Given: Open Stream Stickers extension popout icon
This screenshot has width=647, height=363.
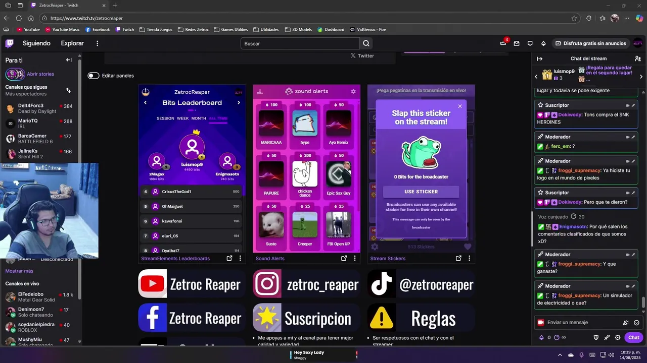Looking at the screenshot, I should point(458,258).
